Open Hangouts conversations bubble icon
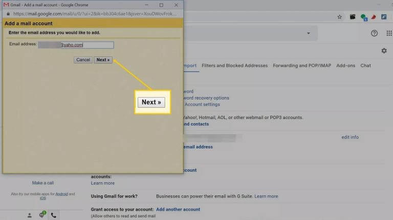This screenshot has height=220, width=393. click(42, 215)
